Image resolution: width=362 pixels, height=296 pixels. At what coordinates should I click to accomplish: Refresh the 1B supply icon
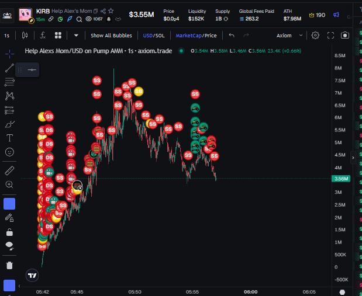226,19
